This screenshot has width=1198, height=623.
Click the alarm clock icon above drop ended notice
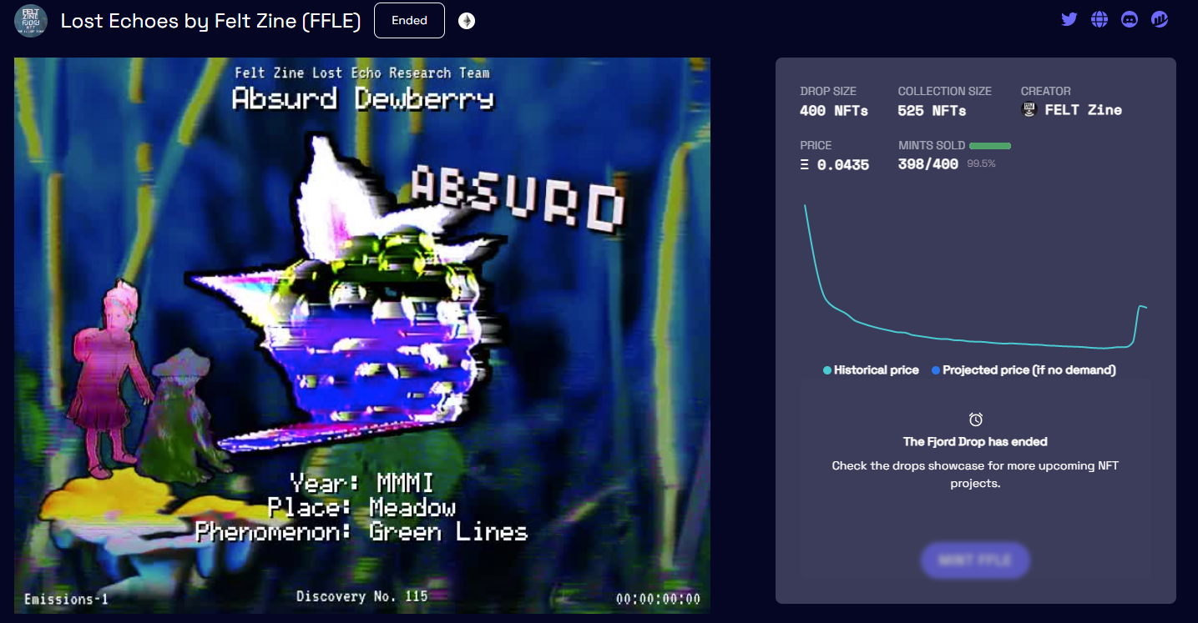pyautogui.click(x=975, y=420)
